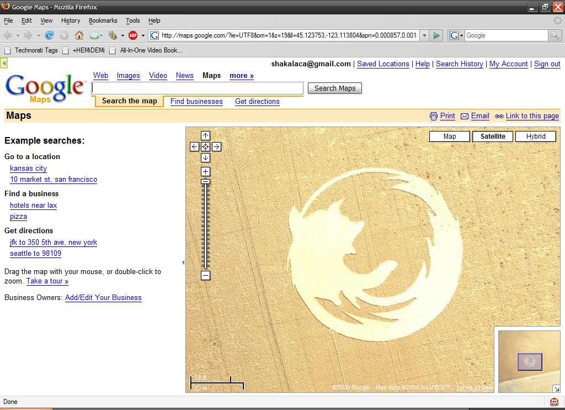Image resolution: width=565 pixels, height=410 pixels.
Task: Open the address bar URL history dropdown
Action: (x=424, y=35)
